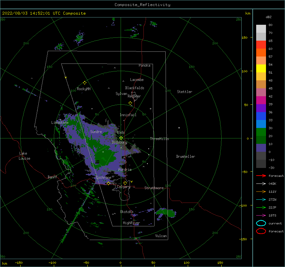Click the white plus marker north of Drumheller

coord(179,128)
